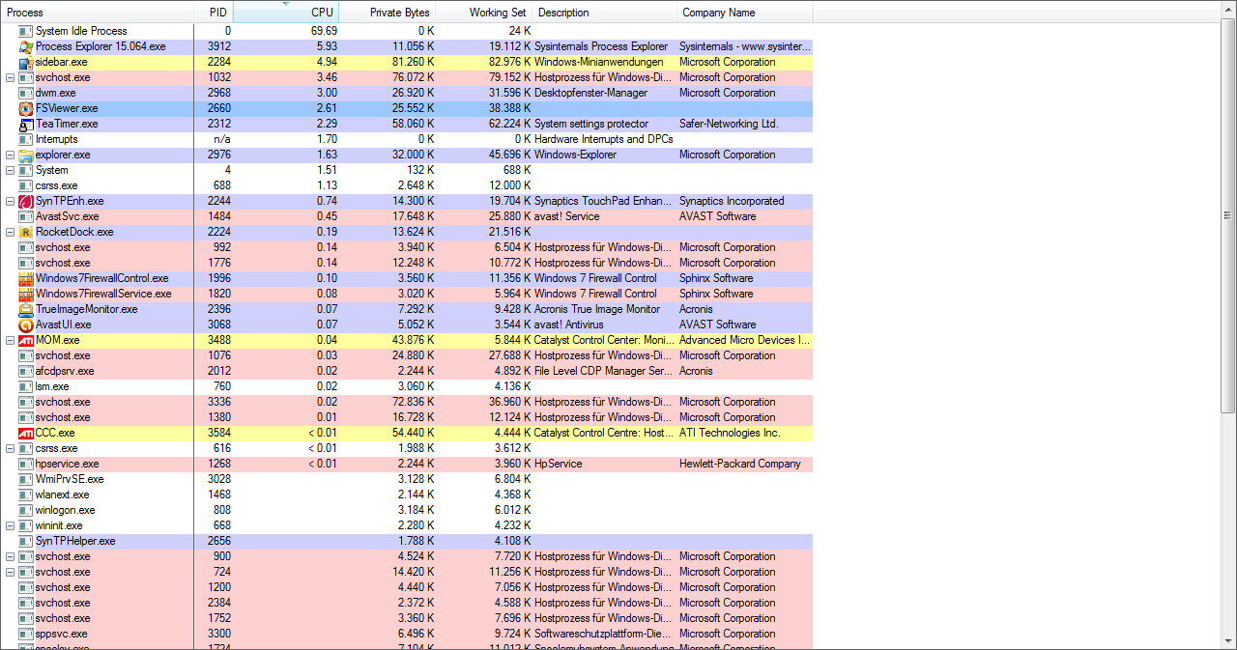Sort by the CPU column header
This screenshot has height=650, width=1237.
(x=286, y=13)
